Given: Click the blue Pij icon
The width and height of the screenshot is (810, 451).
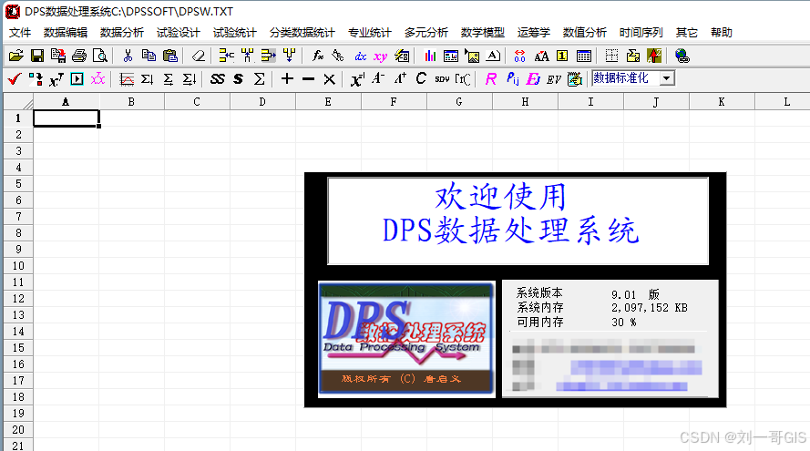Looking at the screenshot, I should [x=512, y=79].
